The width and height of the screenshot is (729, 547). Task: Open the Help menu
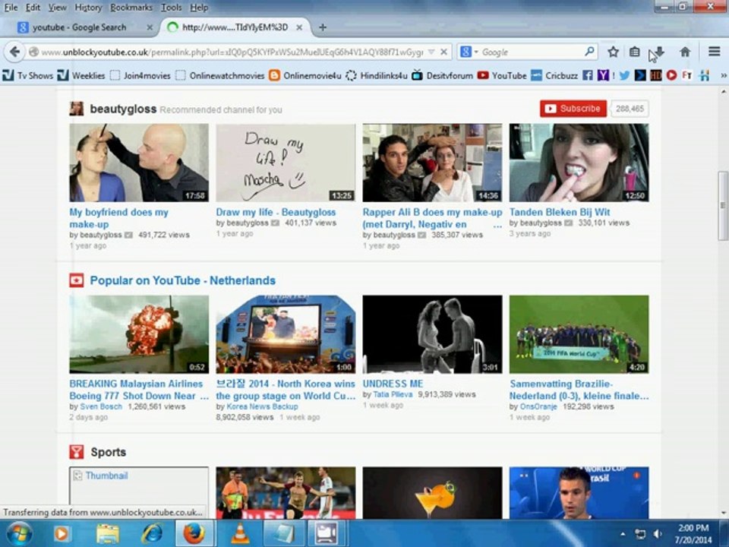199,8
